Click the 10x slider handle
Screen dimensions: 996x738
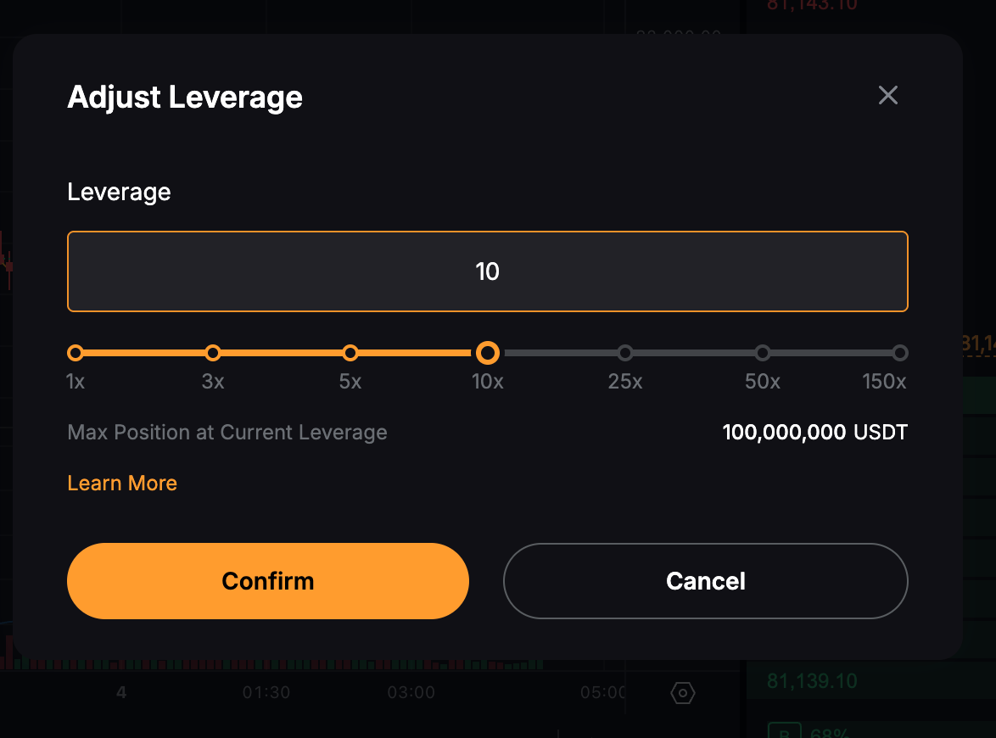click(488, 353)
